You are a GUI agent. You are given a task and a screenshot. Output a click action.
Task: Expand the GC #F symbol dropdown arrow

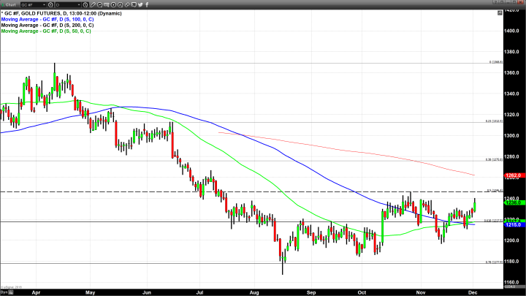pyautogui.click(x=44, y=5)
